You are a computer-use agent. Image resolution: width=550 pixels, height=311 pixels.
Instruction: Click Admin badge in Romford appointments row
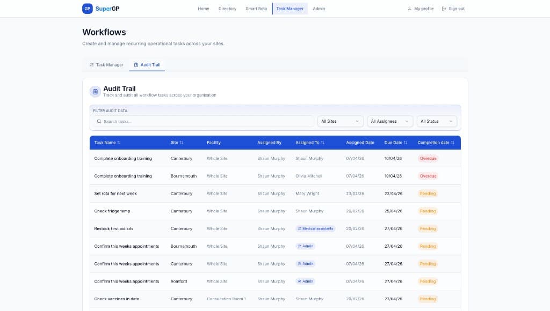pyautogui.click(x=305, y=281)
